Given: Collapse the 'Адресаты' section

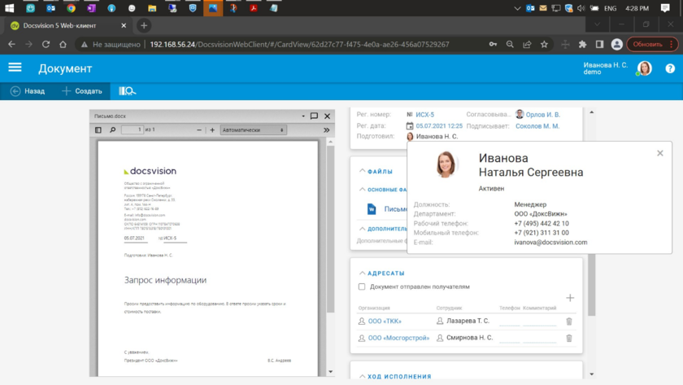Looking at the screenshot, I should point(363,273).
